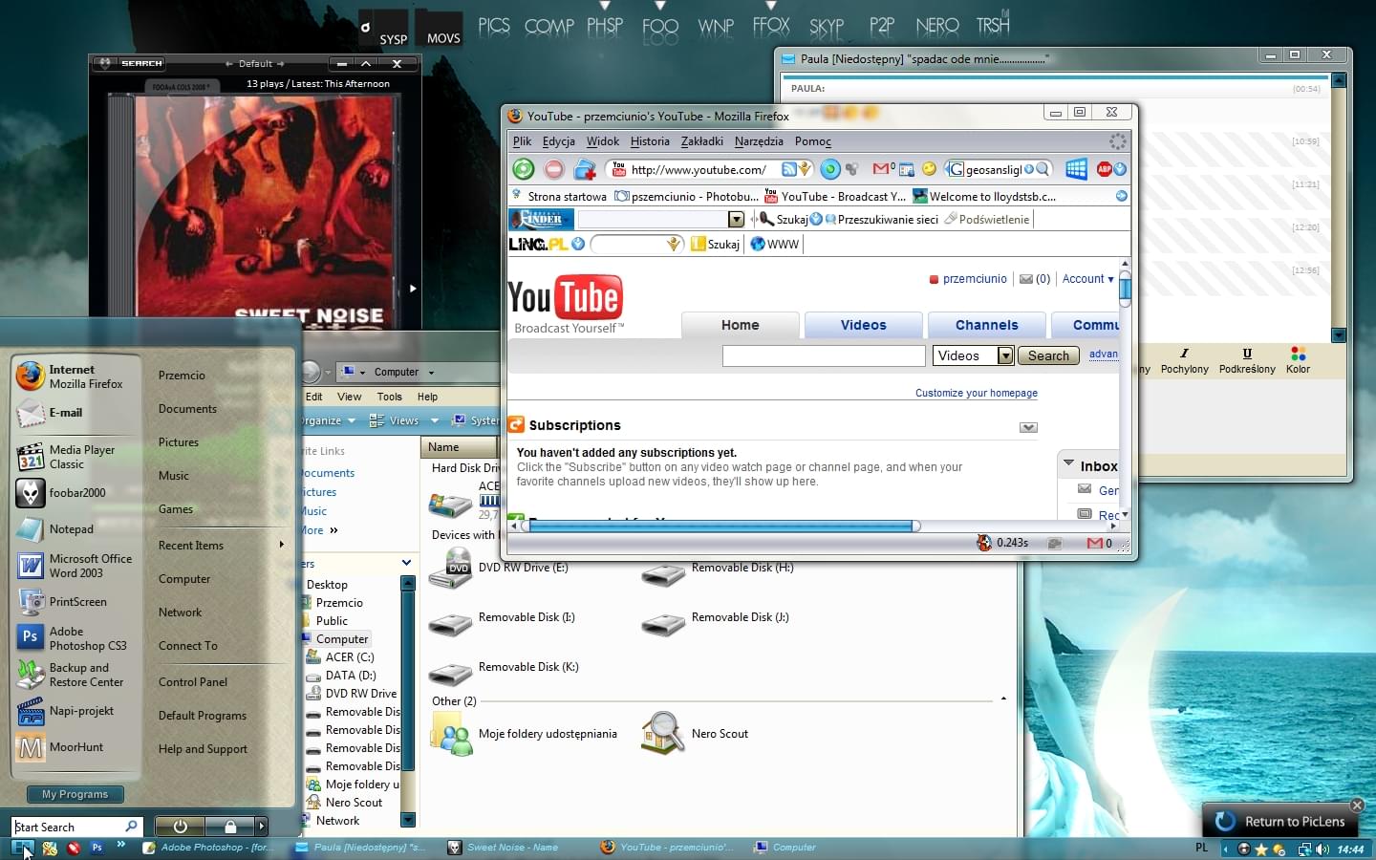1376x860 pixels.
Task: Open Control Panel from Start menu
Action: point(193,682)
